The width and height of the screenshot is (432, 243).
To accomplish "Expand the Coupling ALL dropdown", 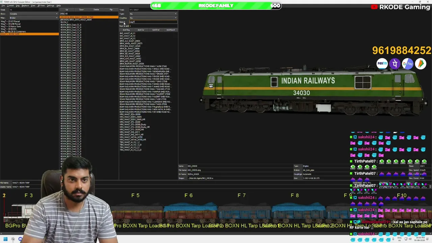I will [153, 18].
